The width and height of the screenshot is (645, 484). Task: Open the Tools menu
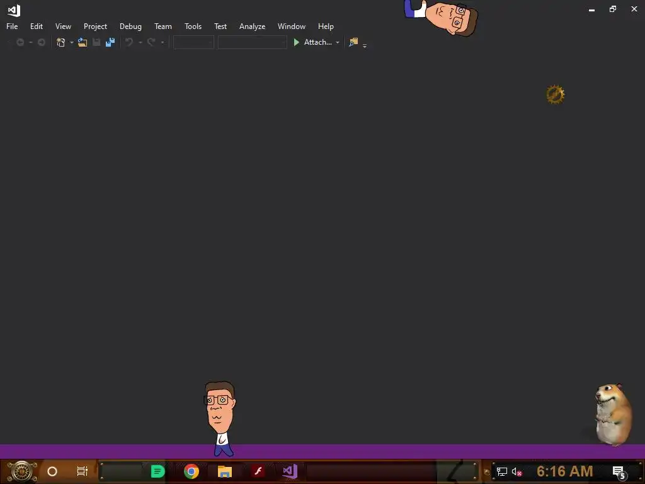tap(193, 26)
